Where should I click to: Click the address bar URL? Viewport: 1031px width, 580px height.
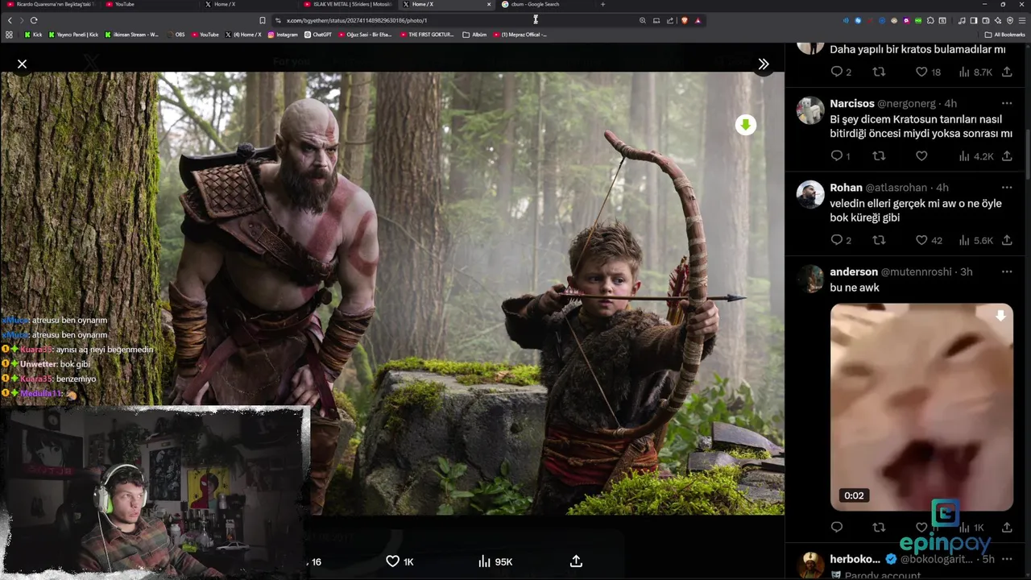pyautogui.click(x=357, y=20)
